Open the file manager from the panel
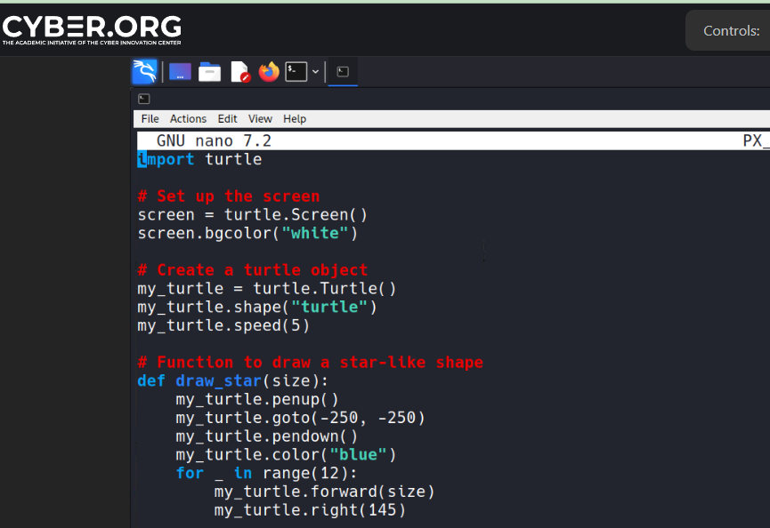Viewport: 770px width, 528px height. [210, 72]
